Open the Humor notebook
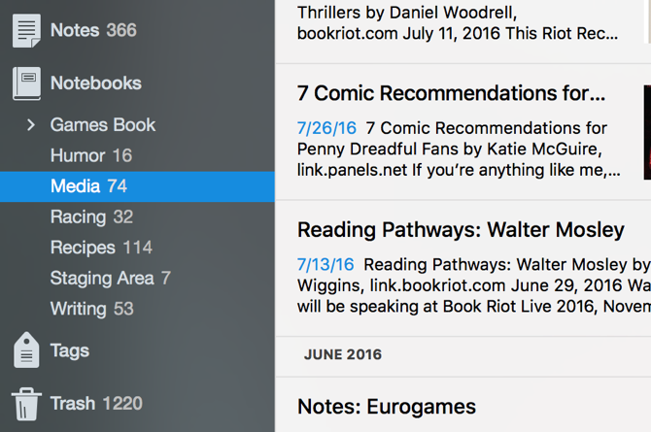Viewport: 651px width, 432px height. click(x=78, y=155)
